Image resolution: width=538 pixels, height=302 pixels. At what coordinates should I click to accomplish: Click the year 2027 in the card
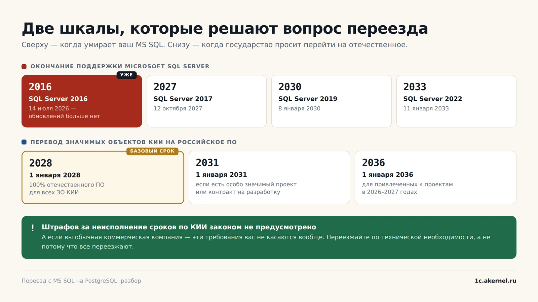(165, 87)
